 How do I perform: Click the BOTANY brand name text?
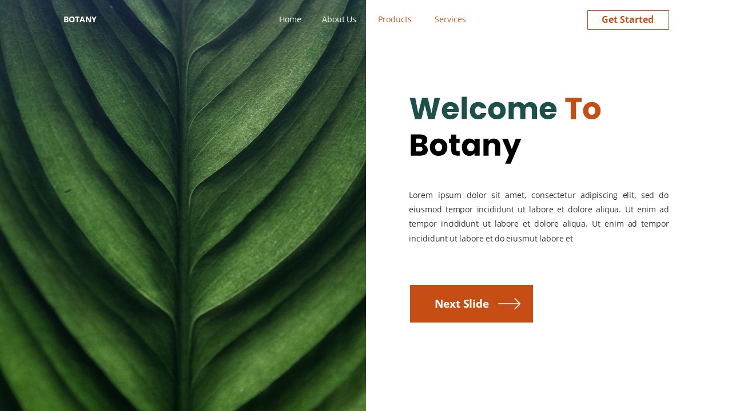point(80,19)
